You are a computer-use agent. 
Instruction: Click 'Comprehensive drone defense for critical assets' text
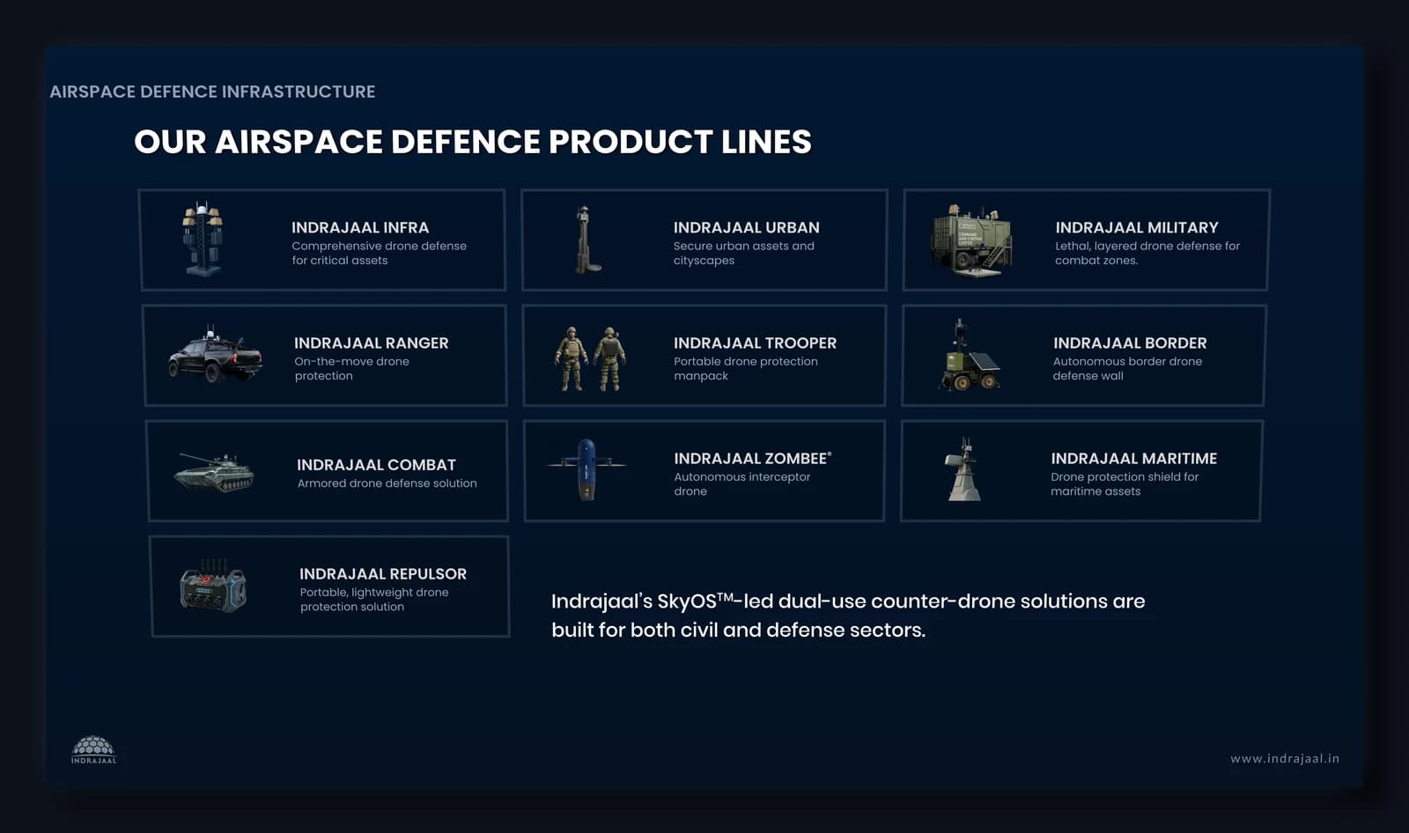[380, 253]
